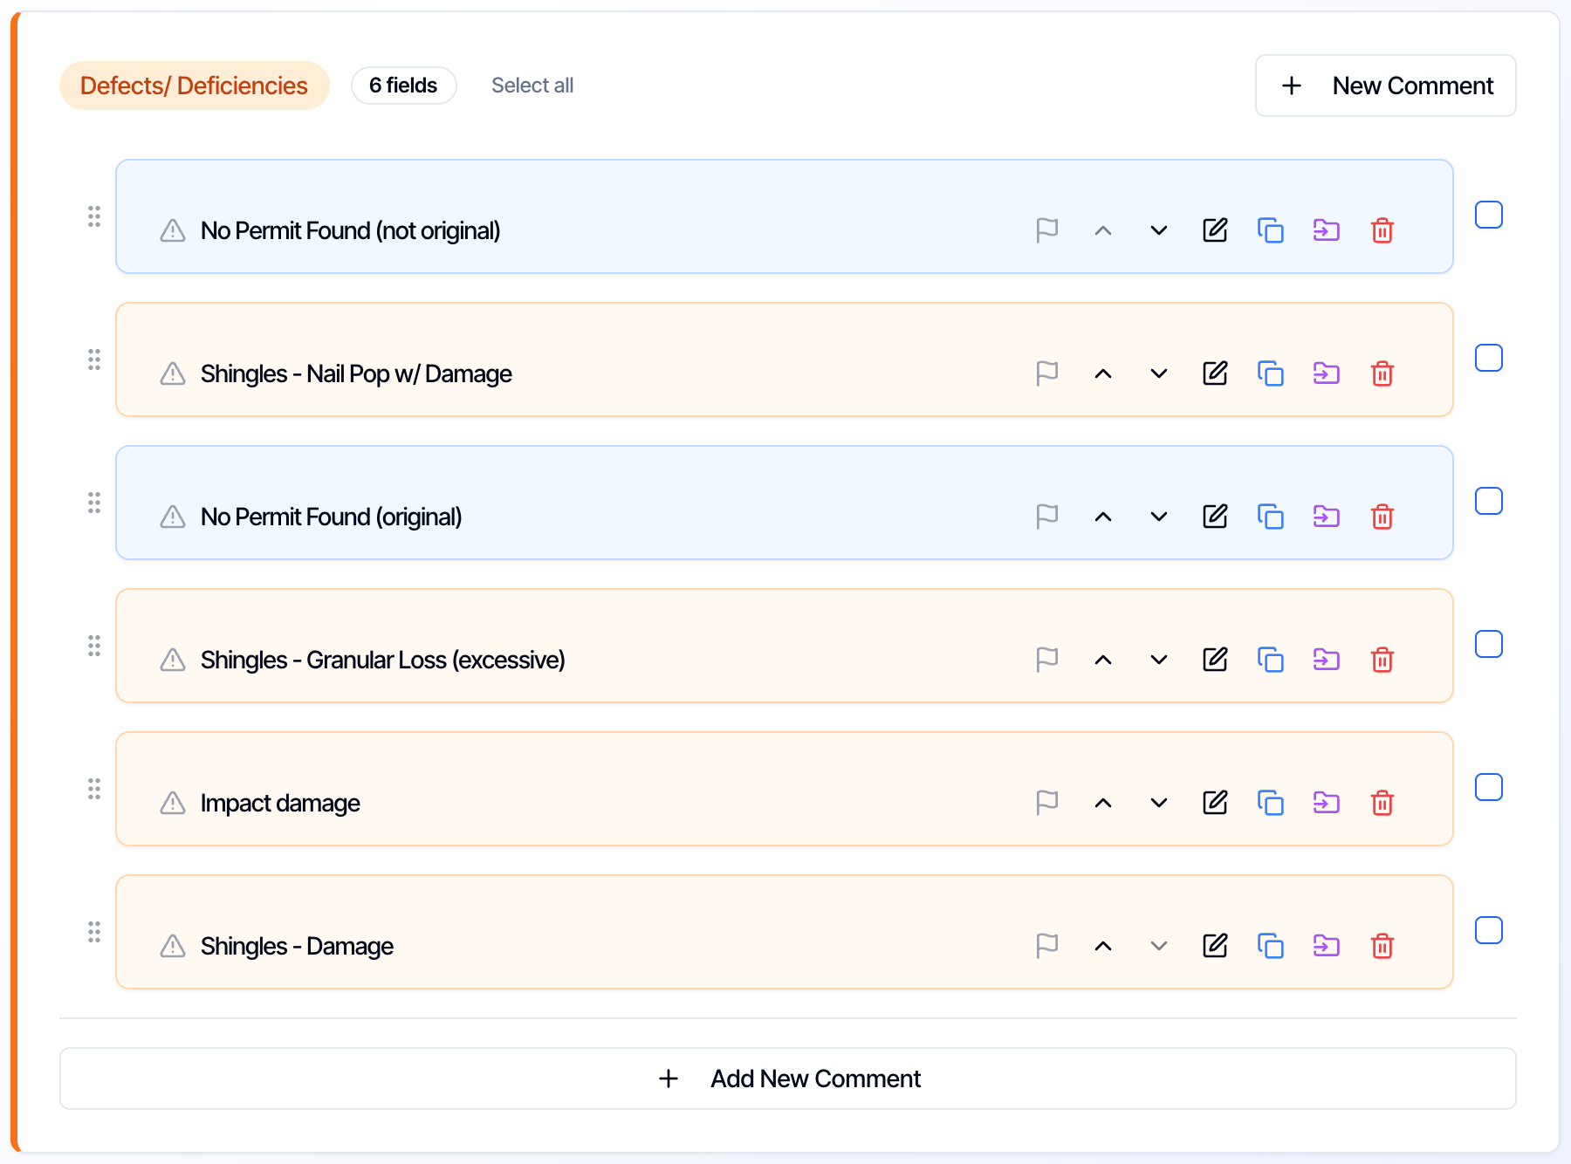Move the Shingles - Nail Pop w/ Damage comment
Viewport: 1571px width, 1164px height.
point(1327,373)
